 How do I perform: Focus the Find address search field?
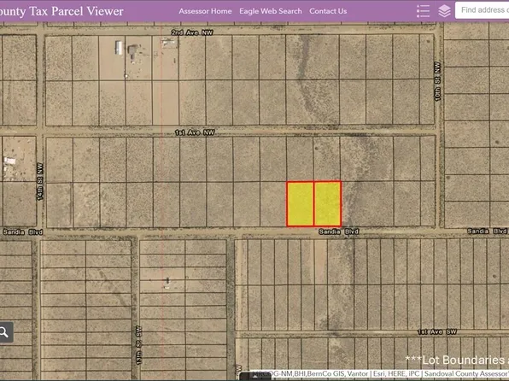(483, 10)
